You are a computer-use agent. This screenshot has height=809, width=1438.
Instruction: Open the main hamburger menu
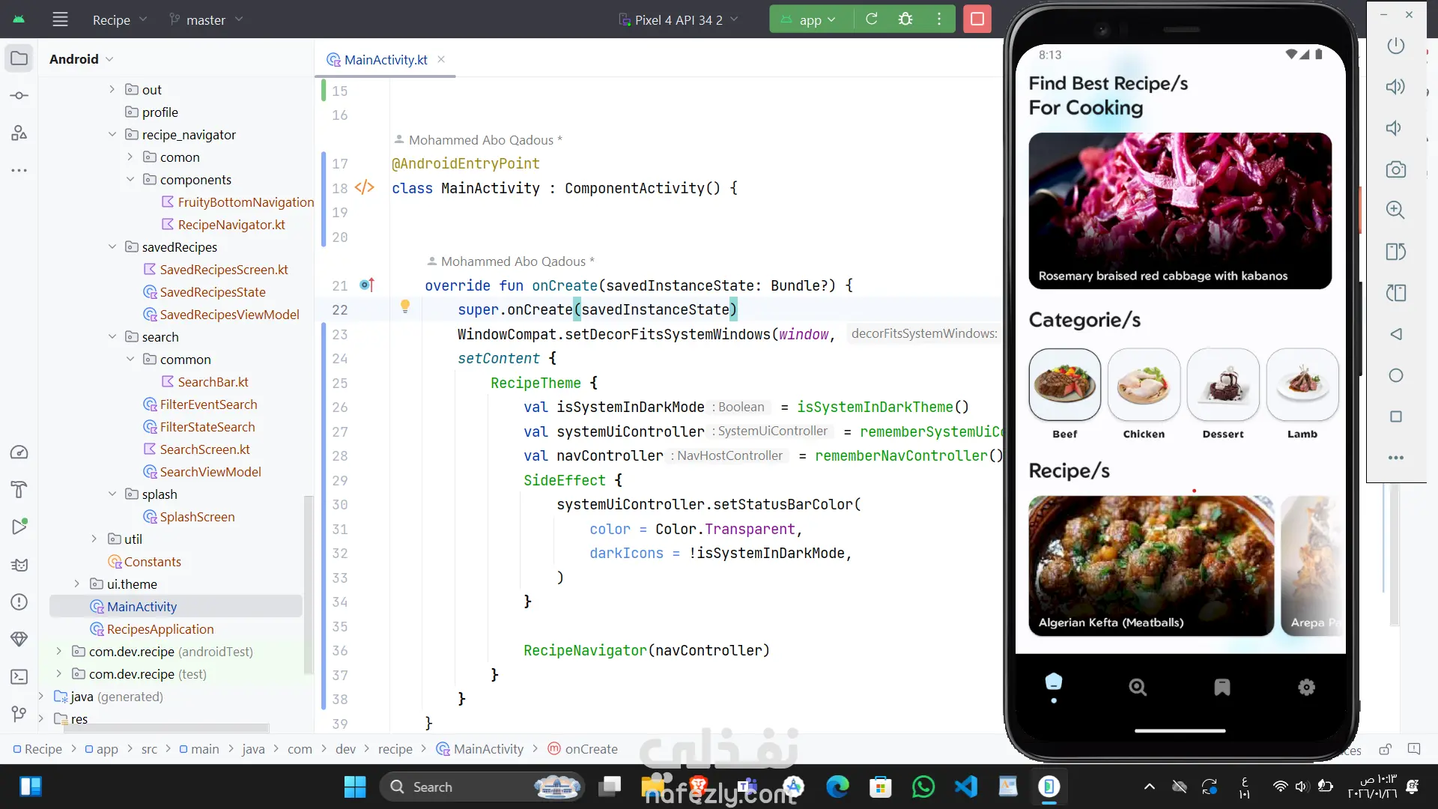pos(61,19)
